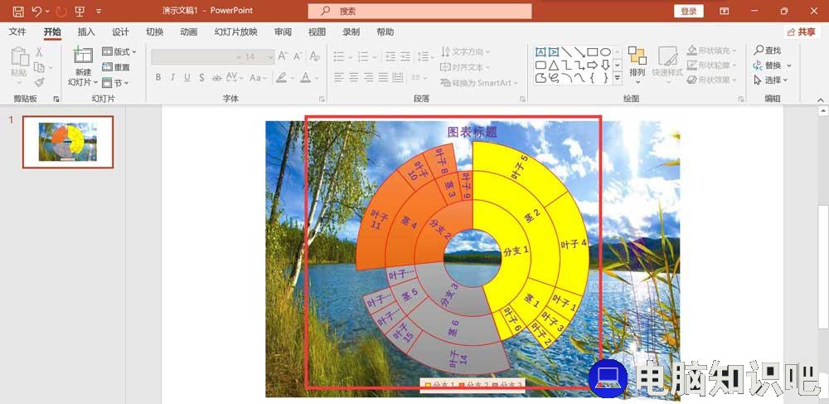829x404 pixels.
Task: Open the 审阅 tab
Action: 283,32
